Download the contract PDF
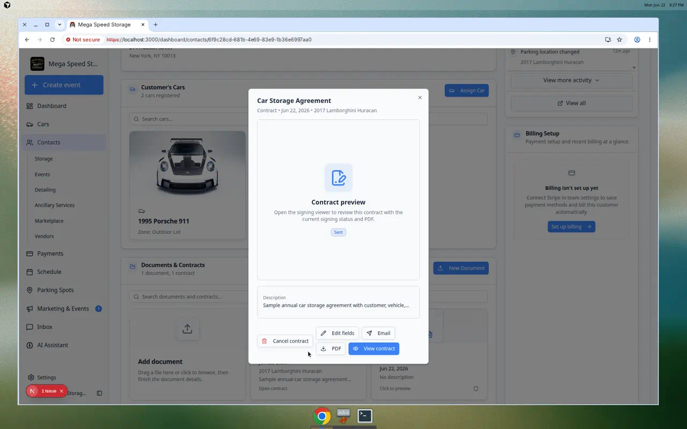Screen dimensions: 687x429 (331, 349)
